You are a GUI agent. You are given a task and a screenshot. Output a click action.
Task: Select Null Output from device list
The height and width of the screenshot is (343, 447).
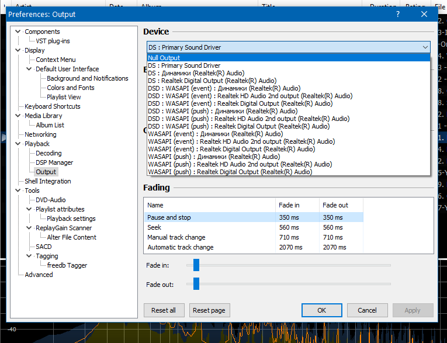click(x=289, y=58)
